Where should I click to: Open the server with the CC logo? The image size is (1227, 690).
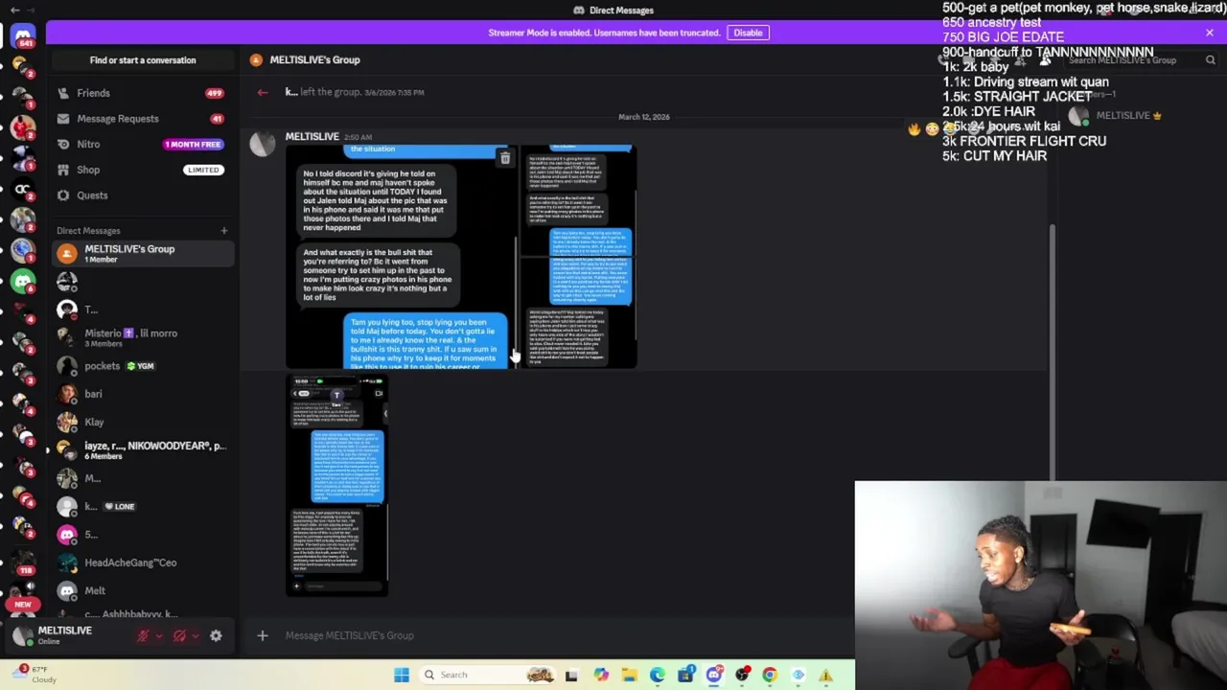click(x=23, y=189)
